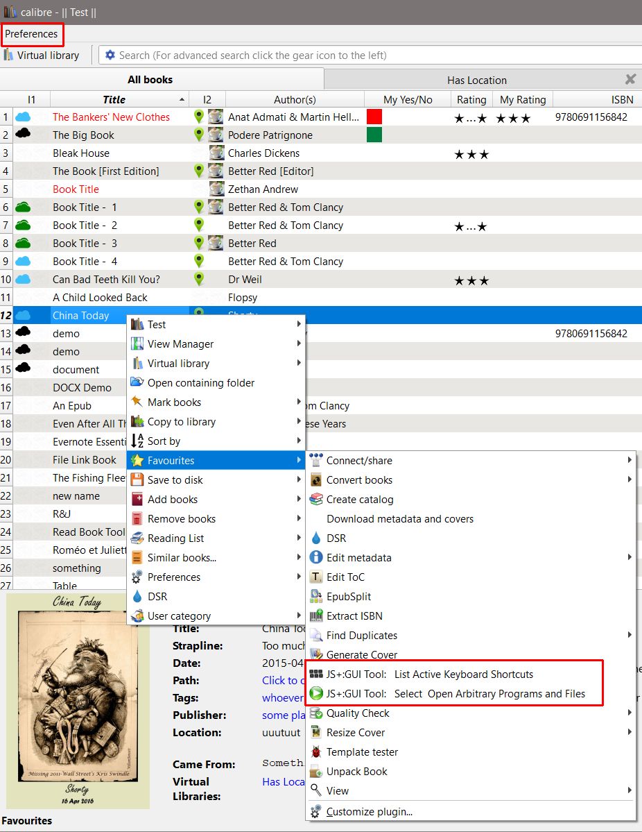Click the 'whoever' tag link in book details
642x832 pixels.
pyautogui.click(x=284, y=698)
